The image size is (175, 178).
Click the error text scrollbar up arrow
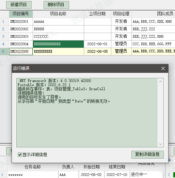[160, 81]
